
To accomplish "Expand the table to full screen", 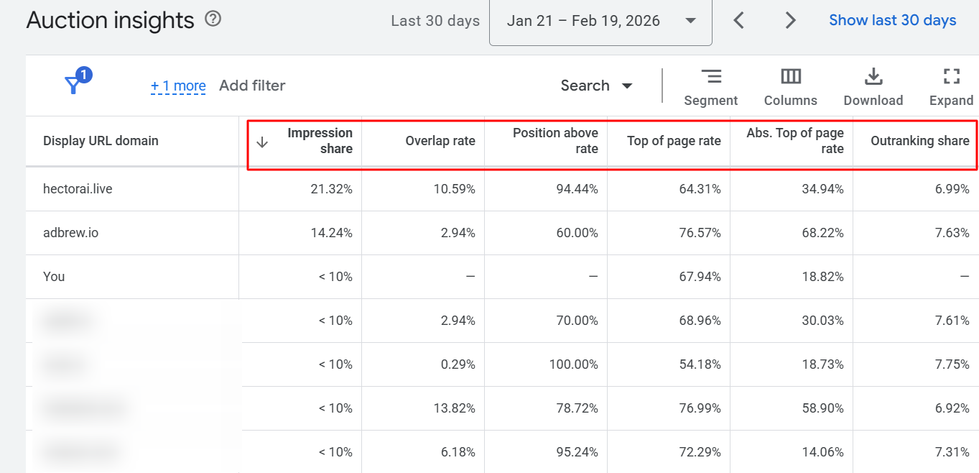I will 951,86.
